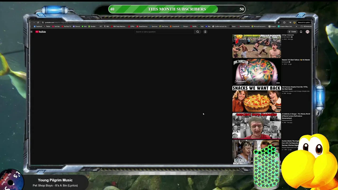Open the Netflix bookmark
The width and height of the screenshot is (338, 190).
194,26
